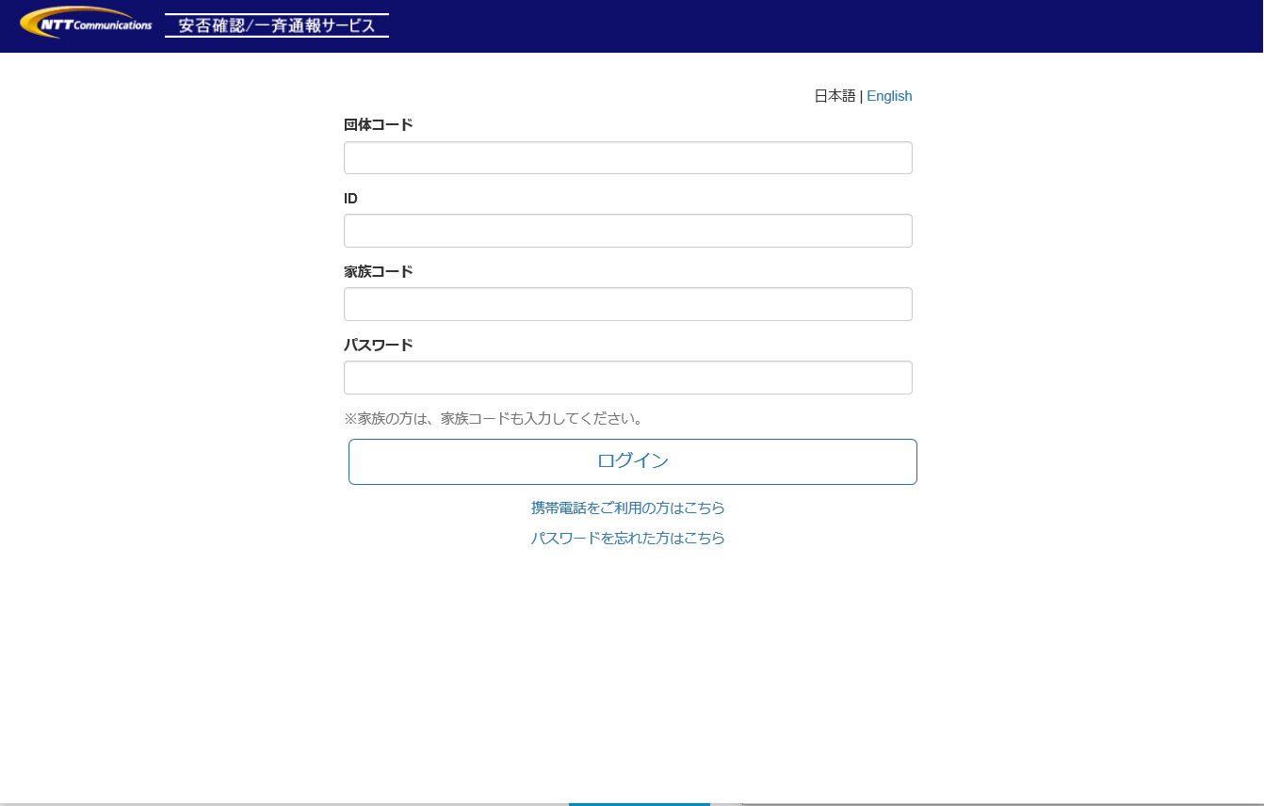Focus the 団体コード input field
Image resolution: width=1264 pixels, height=806 pixels.
tap(627, 158)
